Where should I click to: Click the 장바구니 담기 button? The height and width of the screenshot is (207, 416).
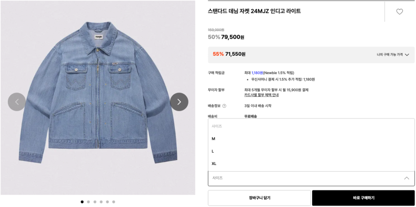tap(259, 198)
